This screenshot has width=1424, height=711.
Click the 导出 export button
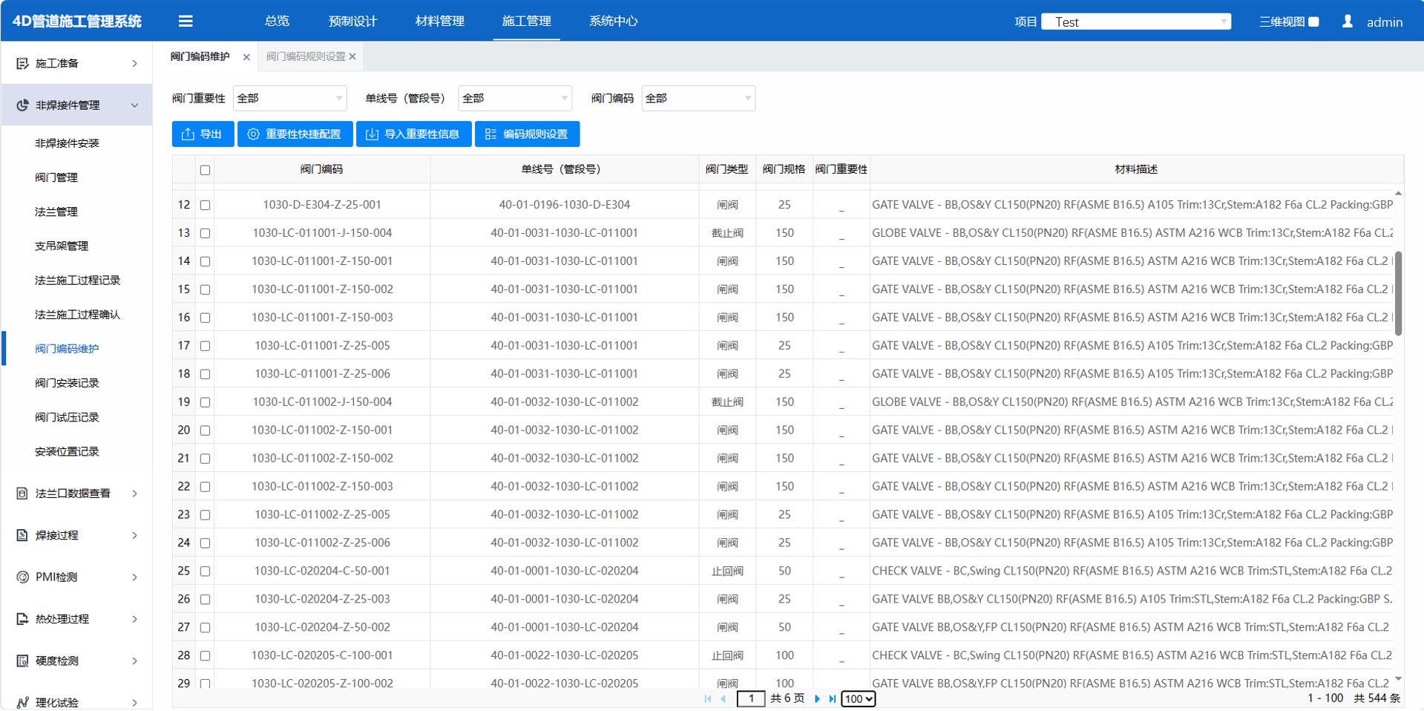click(203, 134)
